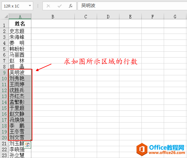Select row 20 header

4,137
